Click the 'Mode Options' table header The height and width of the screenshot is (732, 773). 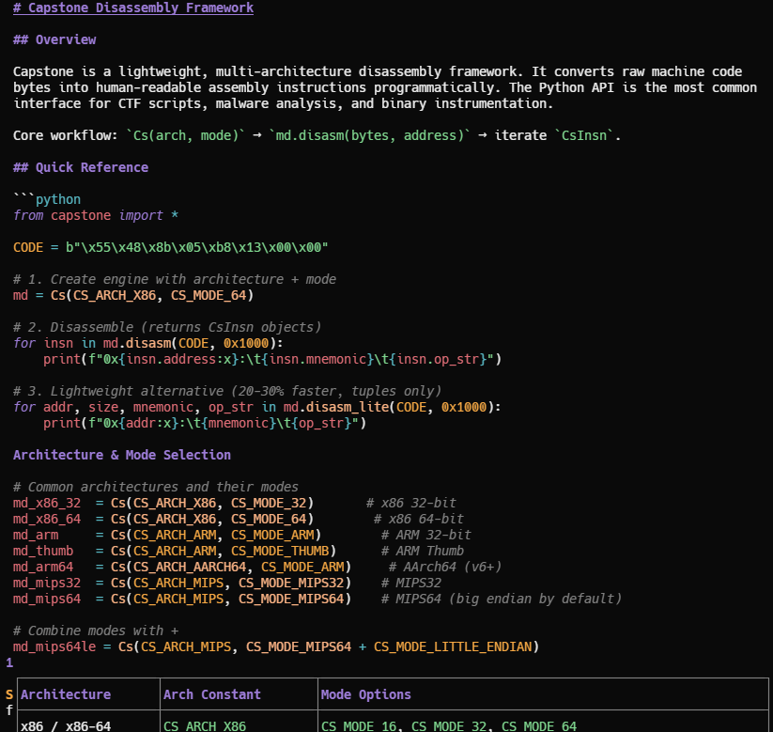tap(365, 694)
